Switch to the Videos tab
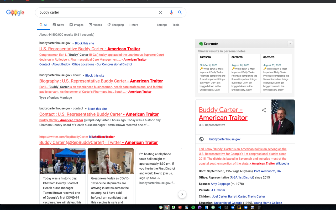Screen dimensions: 336x210 95,25
